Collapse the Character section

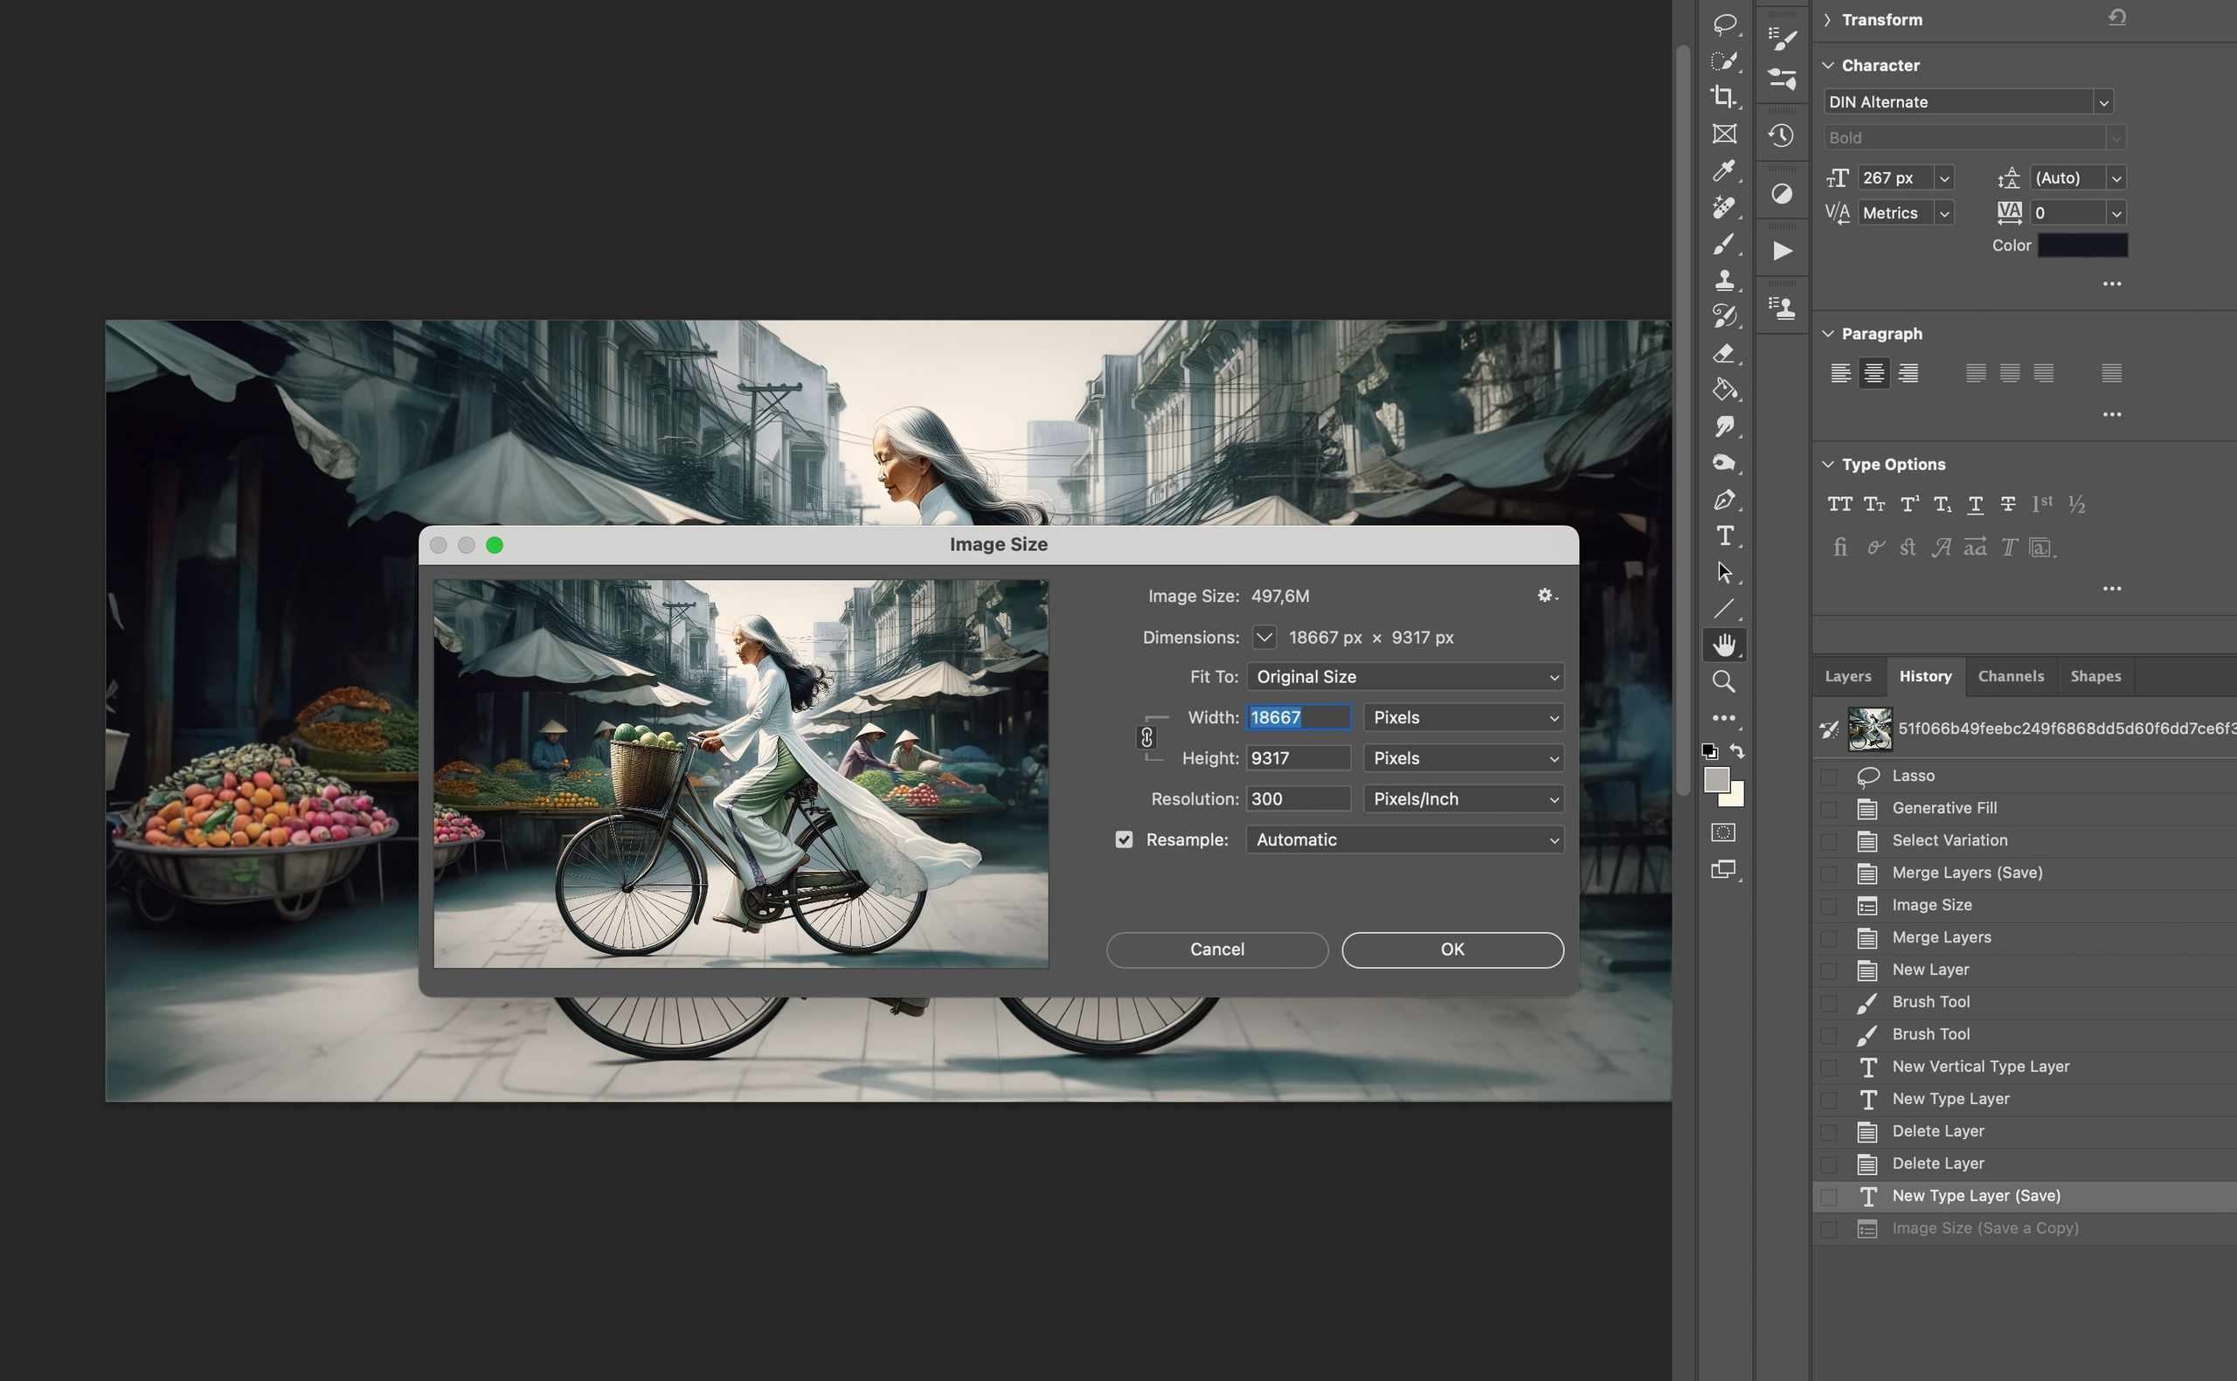pyautogui.click(x=1828, y=66)
